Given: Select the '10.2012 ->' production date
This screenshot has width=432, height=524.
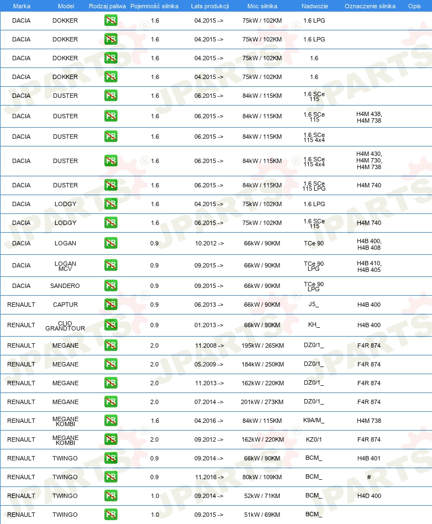Looking at the screenshot, I should pyautogui.click(x=209, y=243).
